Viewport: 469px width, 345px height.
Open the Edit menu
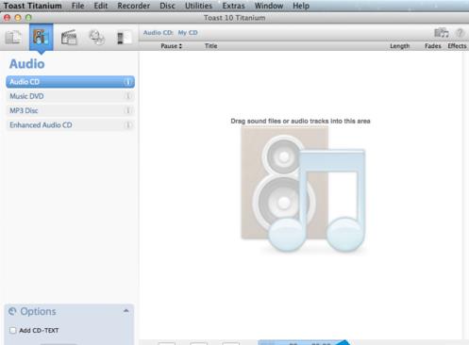(101, 6)
